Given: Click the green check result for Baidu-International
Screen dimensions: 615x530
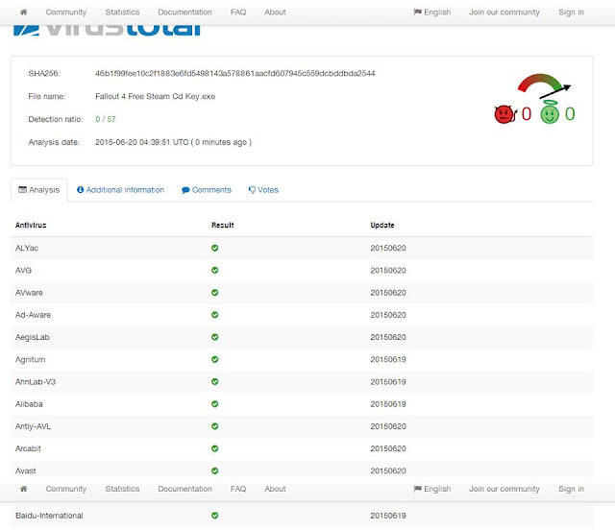Looking at the screenshot, I should pyautogui.click(x=215, y=516).
